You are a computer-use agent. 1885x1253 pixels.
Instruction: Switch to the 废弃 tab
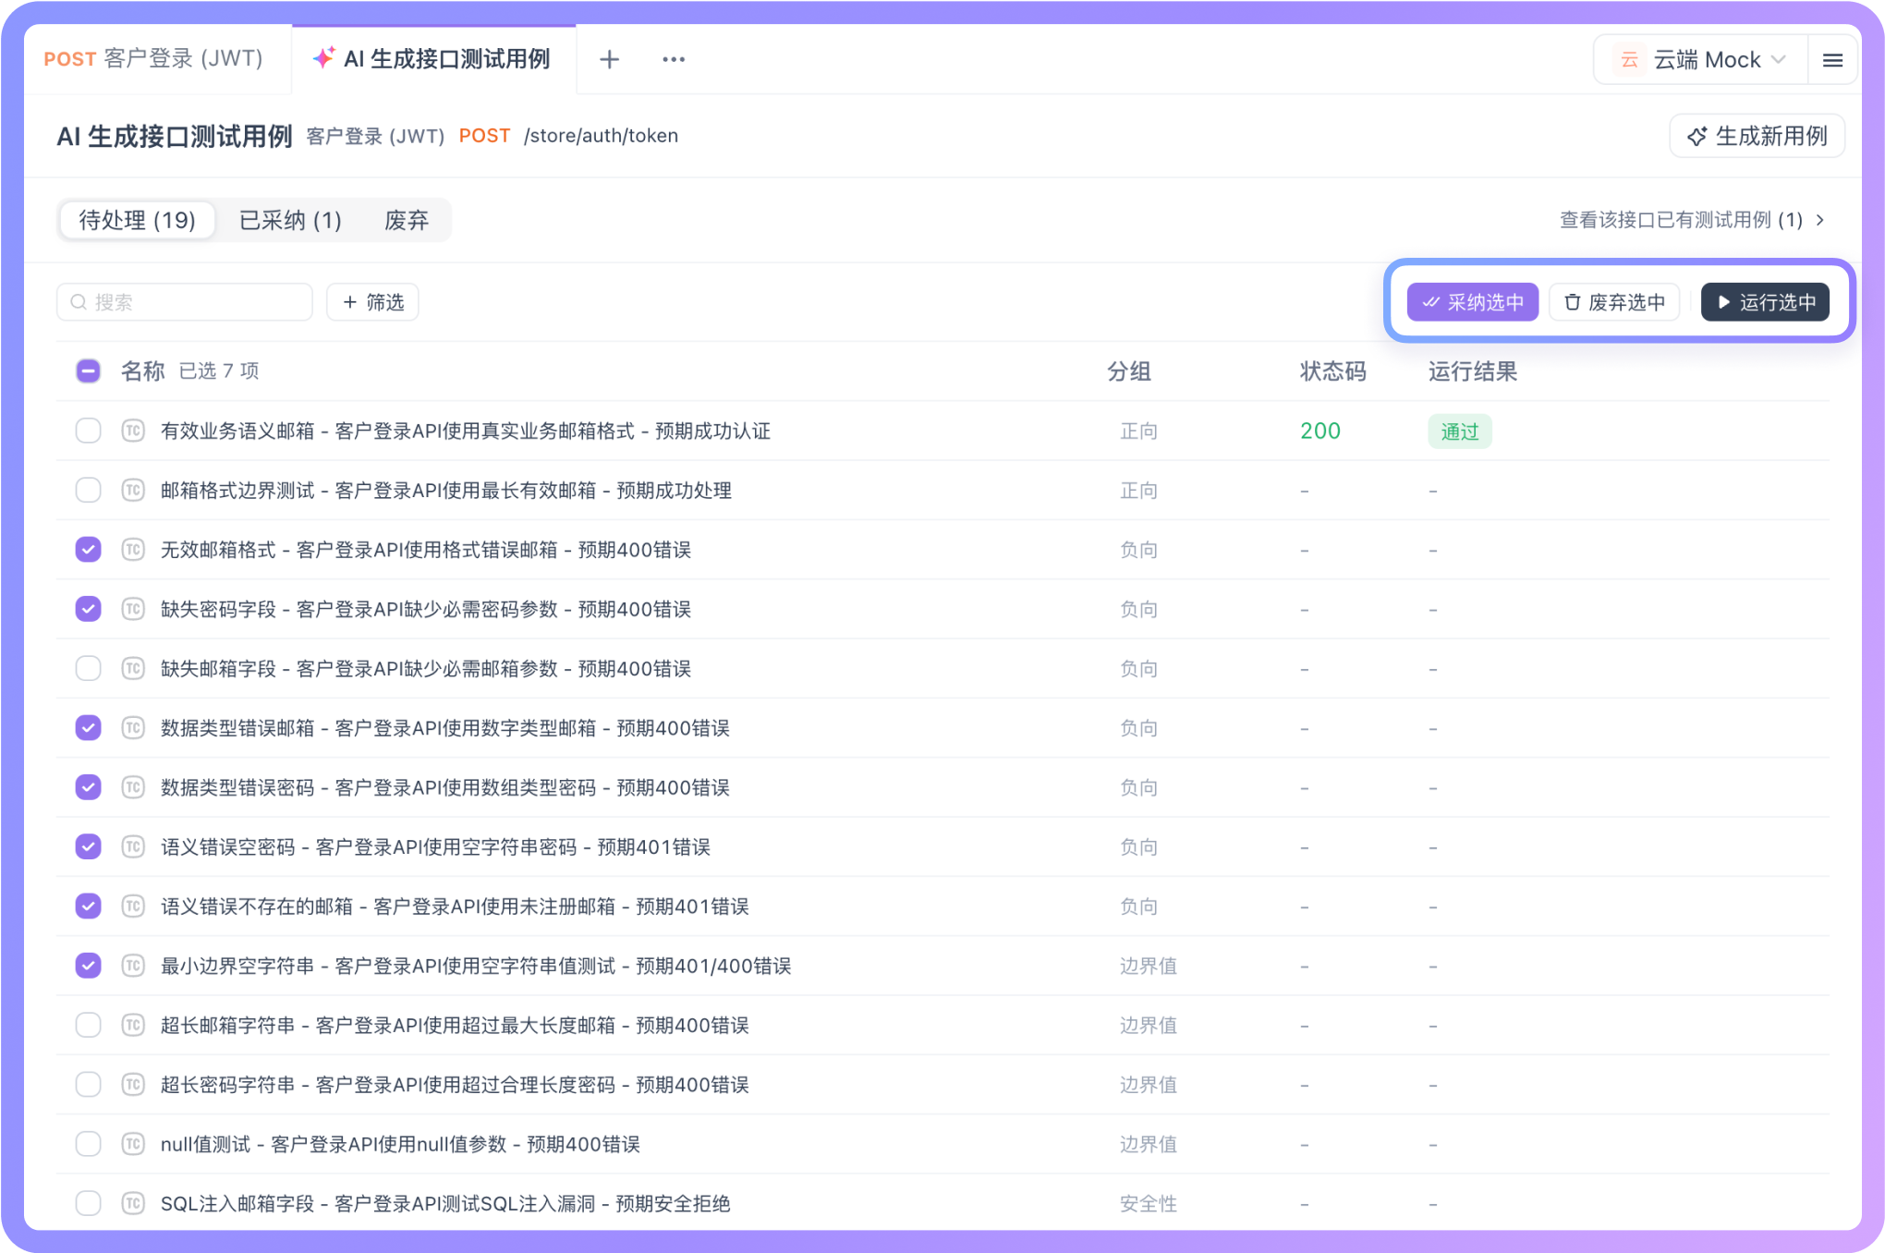407,221
